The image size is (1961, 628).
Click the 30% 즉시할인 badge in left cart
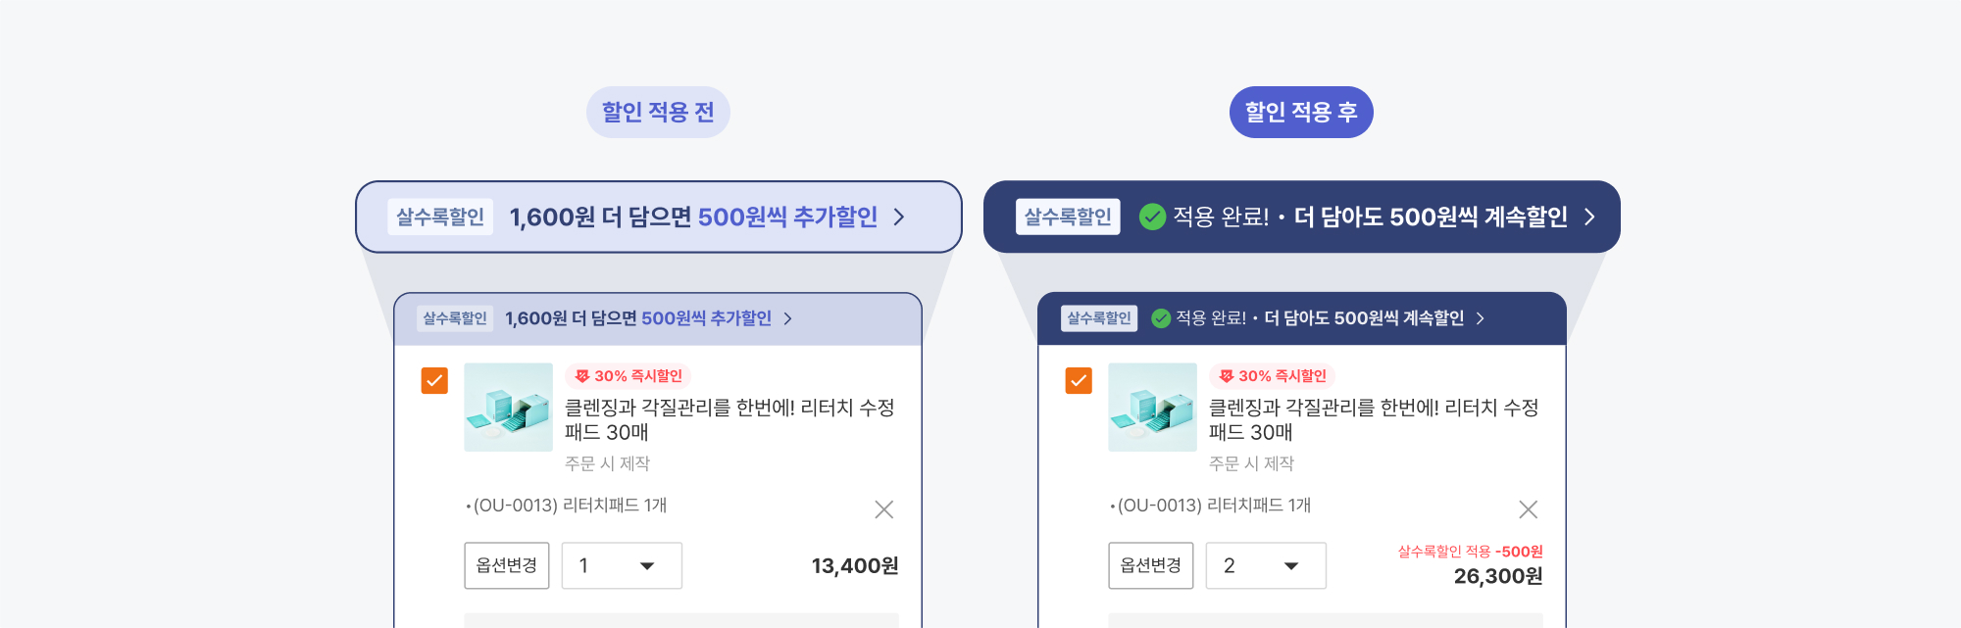(x=629, y=376)
